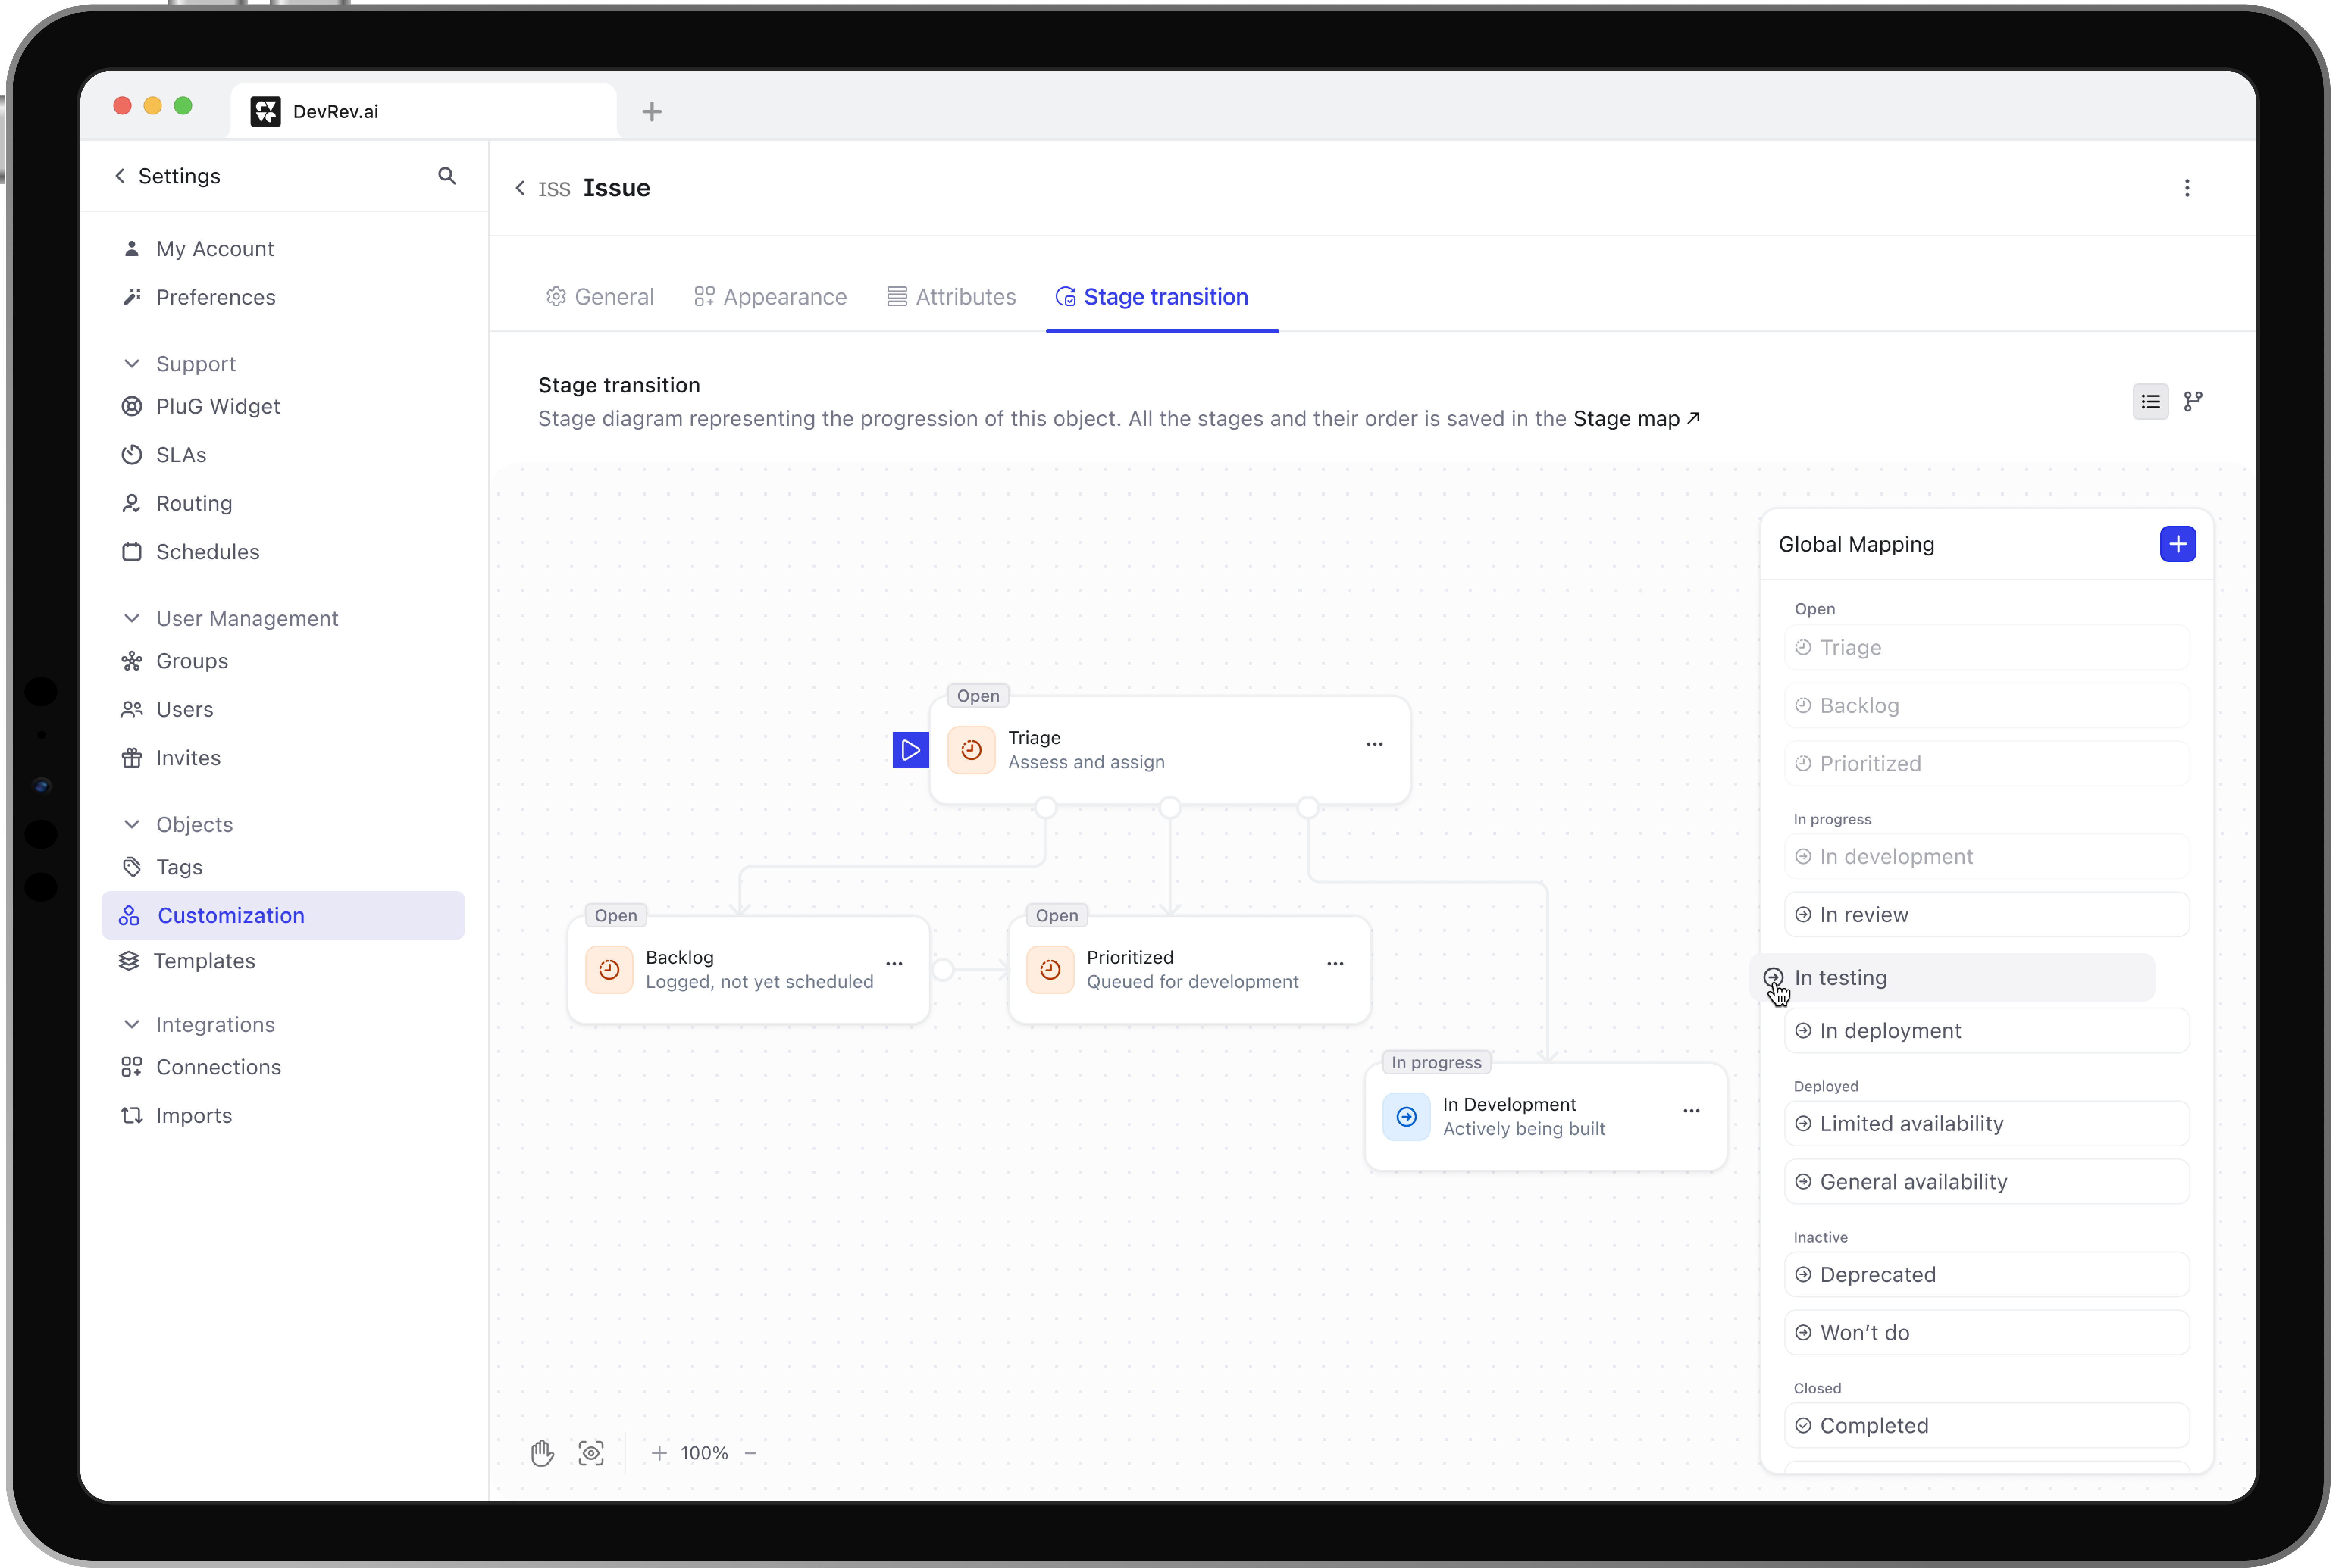2331x1568 pixels.
Task: Select Won't do stage
Action: pos(1987,1333)
